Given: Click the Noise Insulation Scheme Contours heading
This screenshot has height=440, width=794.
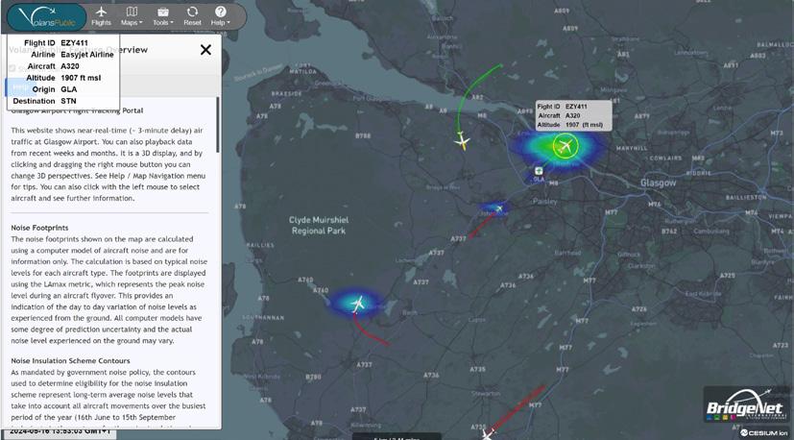Looking at the screenshot, I should 70,361.
